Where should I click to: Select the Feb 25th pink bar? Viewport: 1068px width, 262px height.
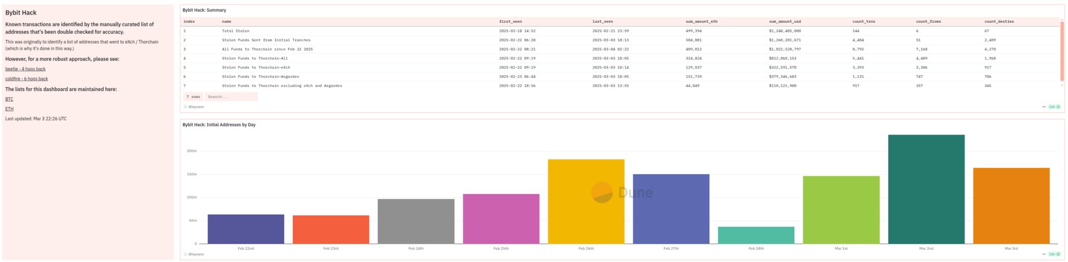[501, 219]
